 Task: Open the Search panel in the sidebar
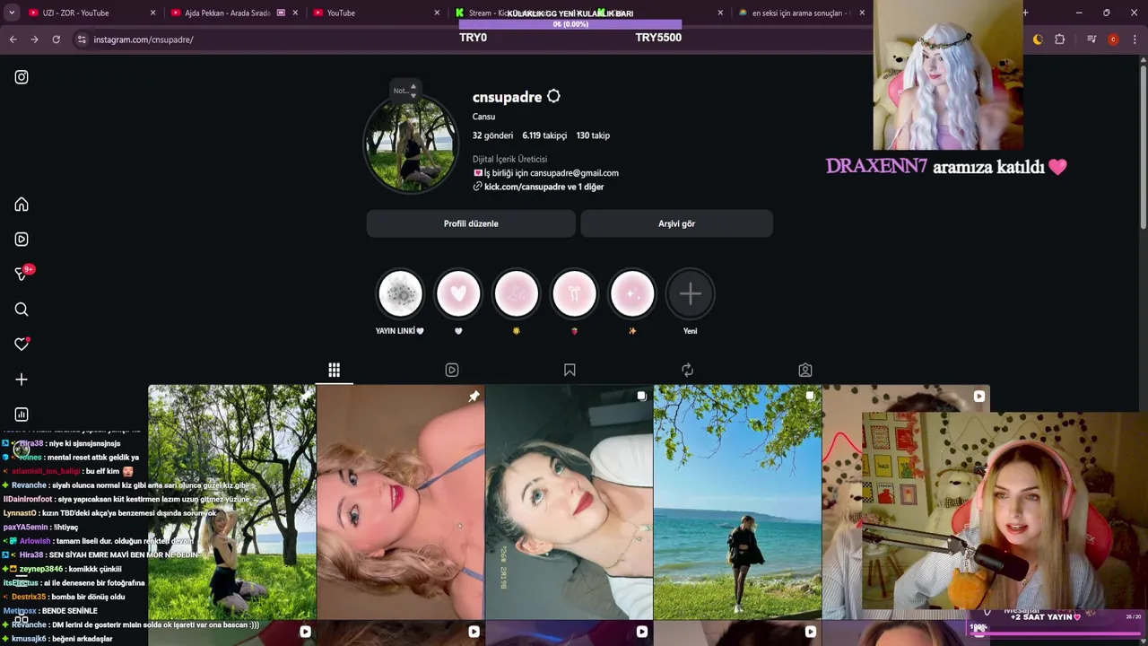[22, 310]
